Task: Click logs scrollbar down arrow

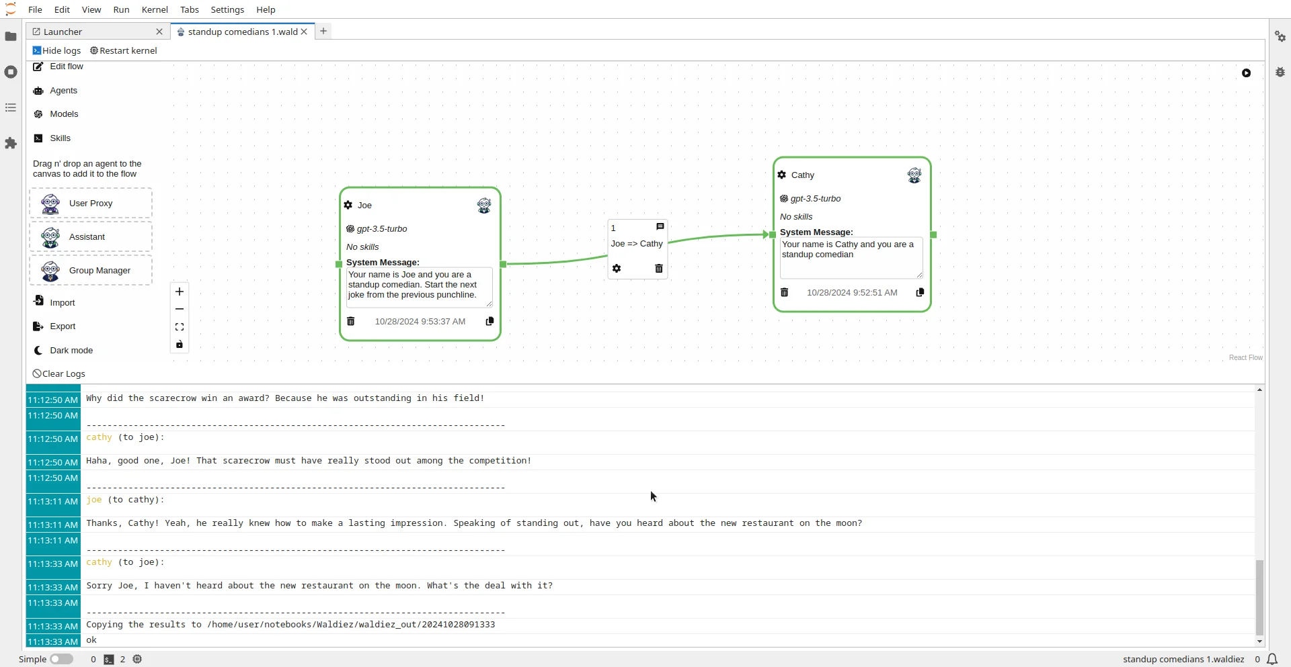Action: (x=1259, y=641)
